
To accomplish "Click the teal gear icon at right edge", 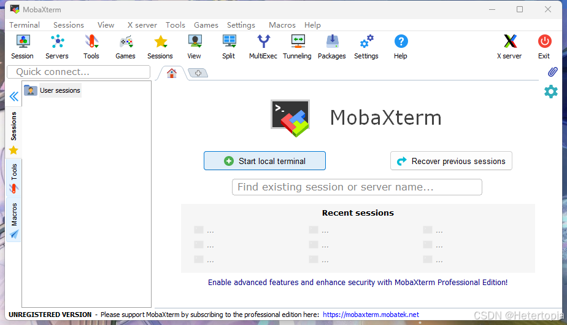I will (550, 92).
